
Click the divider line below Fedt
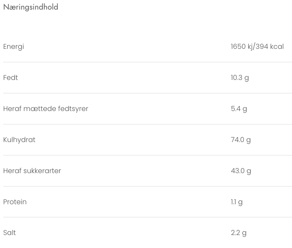point(146,93)
